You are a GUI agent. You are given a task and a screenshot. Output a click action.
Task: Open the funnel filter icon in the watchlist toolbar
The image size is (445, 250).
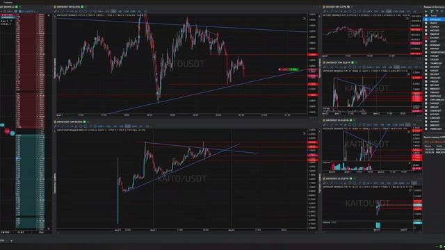pos(437,11)
